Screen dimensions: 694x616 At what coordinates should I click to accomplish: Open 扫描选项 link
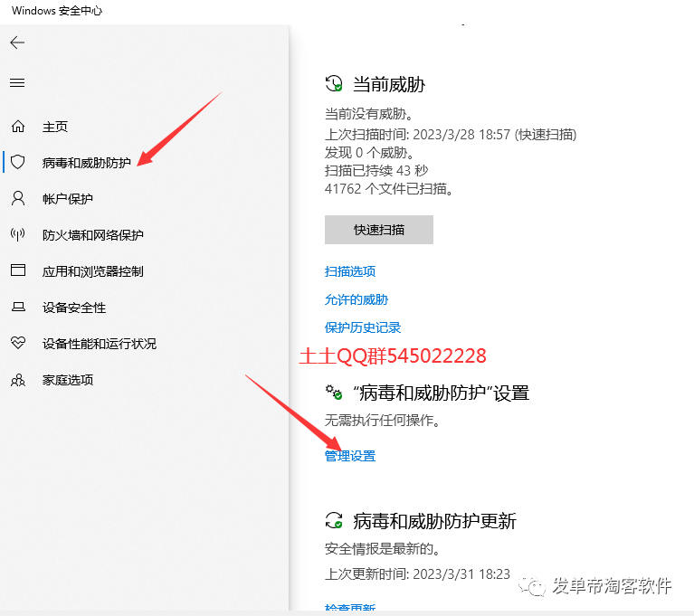tap(350, 271)
